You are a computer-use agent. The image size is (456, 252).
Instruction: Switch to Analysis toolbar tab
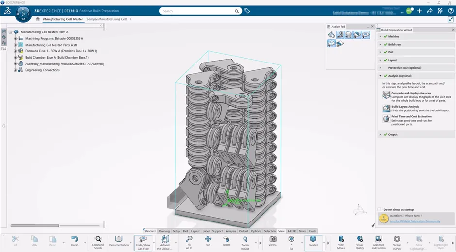[x=230, y=231]
